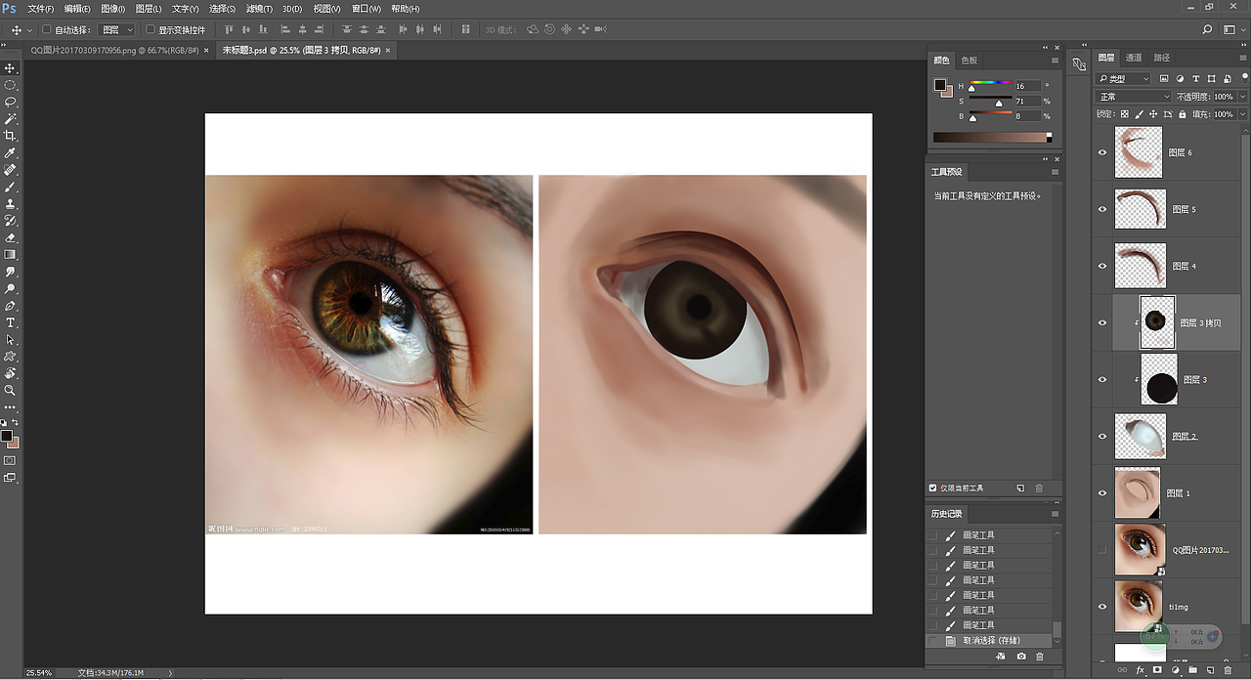Click the H hue slider
This screenshot has width=1251, height=680.
[x=990, y=86]
